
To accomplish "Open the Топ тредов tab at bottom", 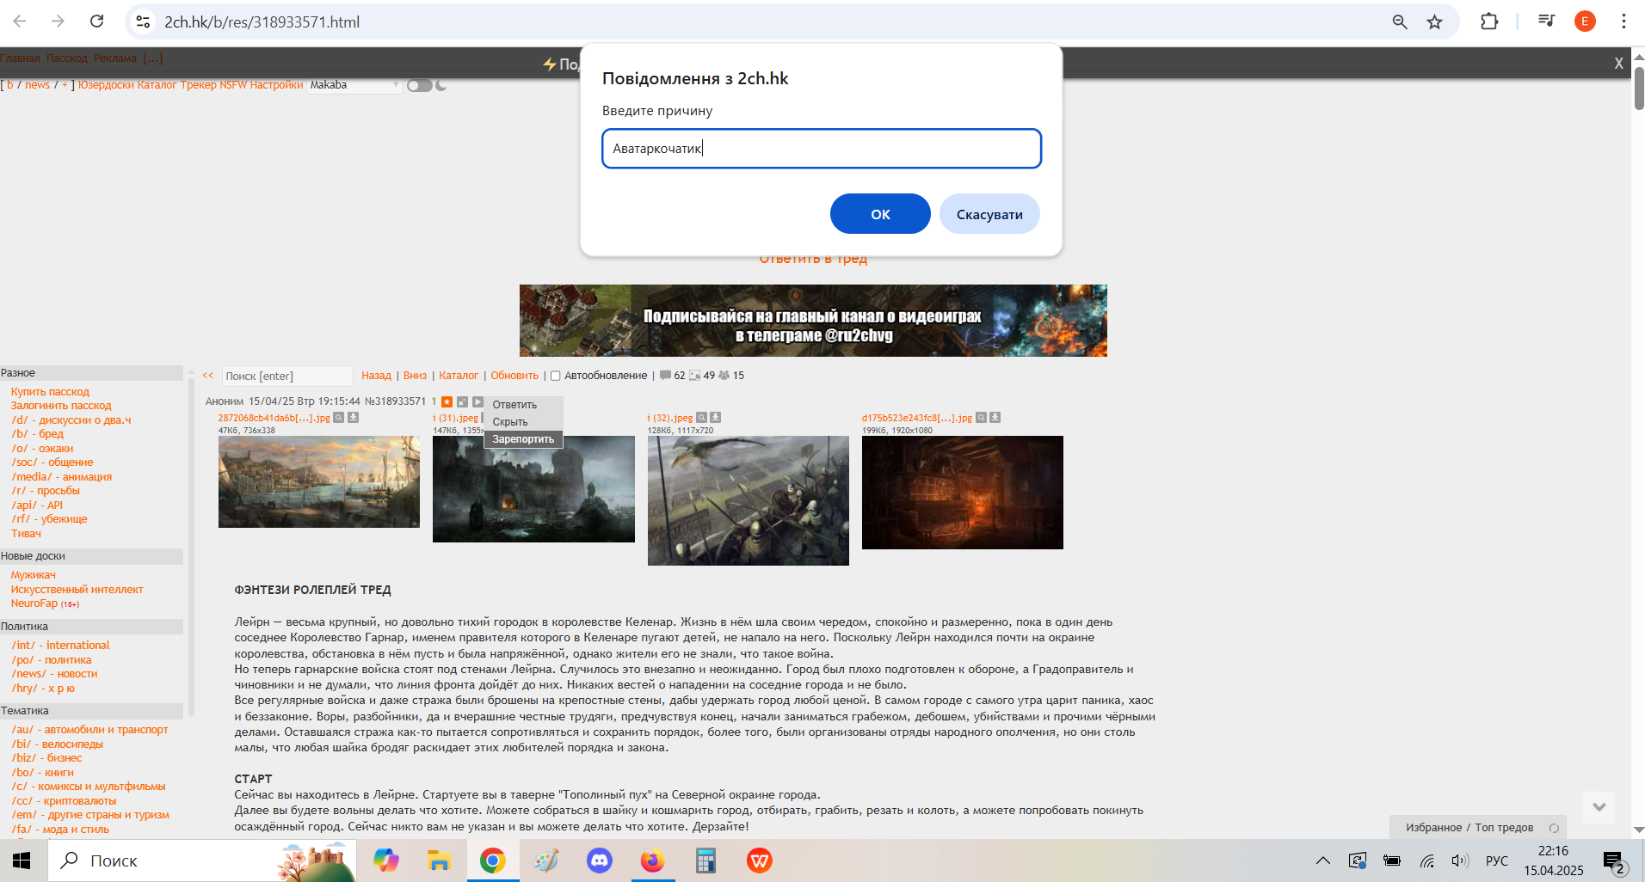I will tap(1504, 828).
